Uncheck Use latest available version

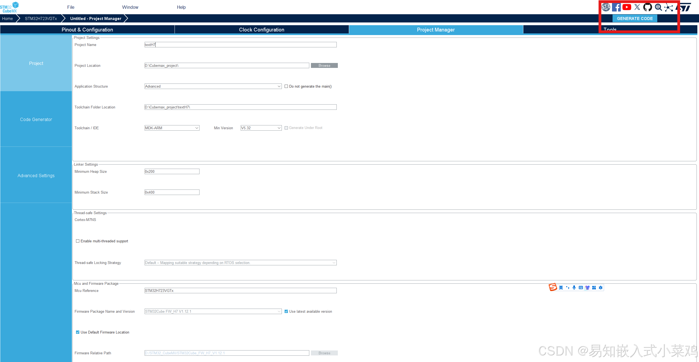click(286, 311)
